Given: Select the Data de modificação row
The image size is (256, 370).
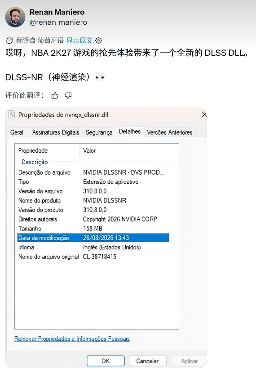Looking at the screenshot, I should point(93,238).
